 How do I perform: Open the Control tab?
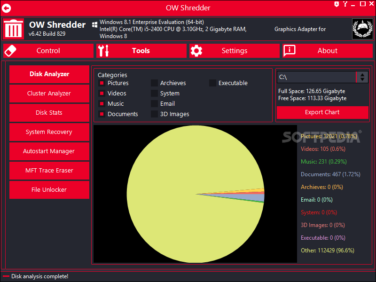click(x=48, y=51)
